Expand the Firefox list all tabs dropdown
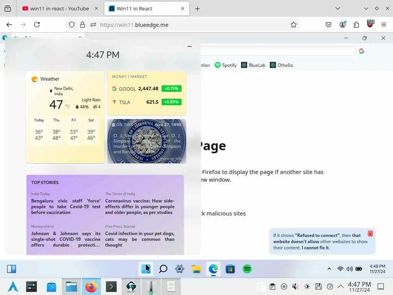393x295 pixels. point(338,8)
